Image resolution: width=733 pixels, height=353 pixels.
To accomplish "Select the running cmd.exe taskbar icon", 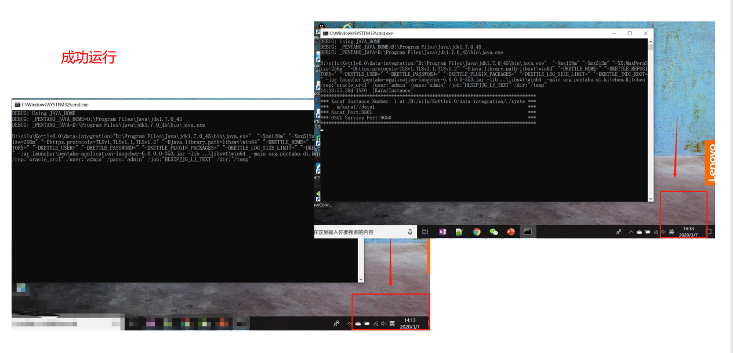I will tap(527, 231).
